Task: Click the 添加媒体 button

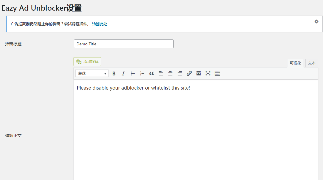Action: [x=87, y=62]
